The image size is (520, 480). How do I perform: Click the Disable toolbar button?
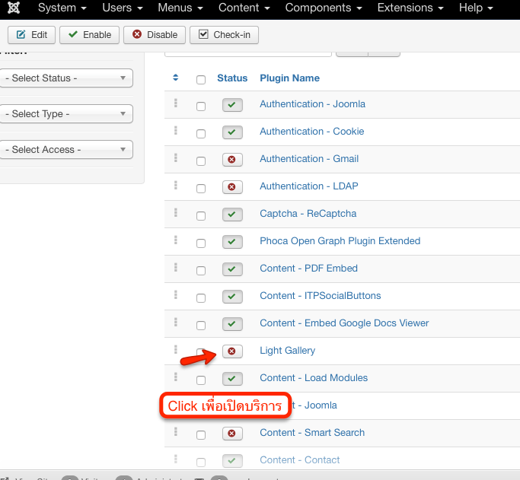click(155, 35)
